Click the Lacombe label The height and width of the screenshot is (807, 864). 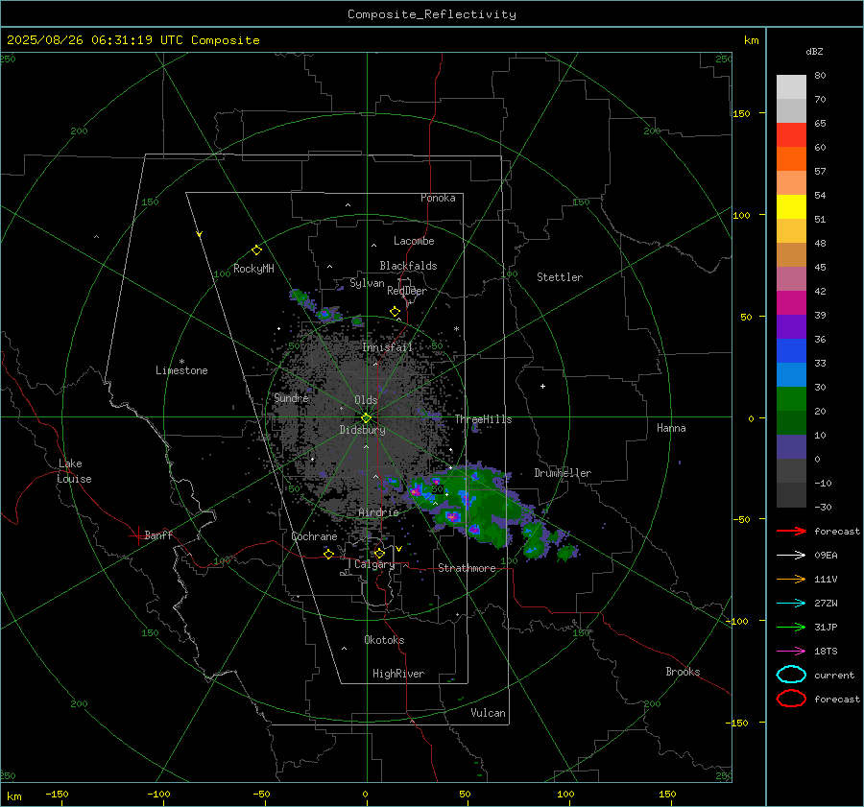coord(414,241)
